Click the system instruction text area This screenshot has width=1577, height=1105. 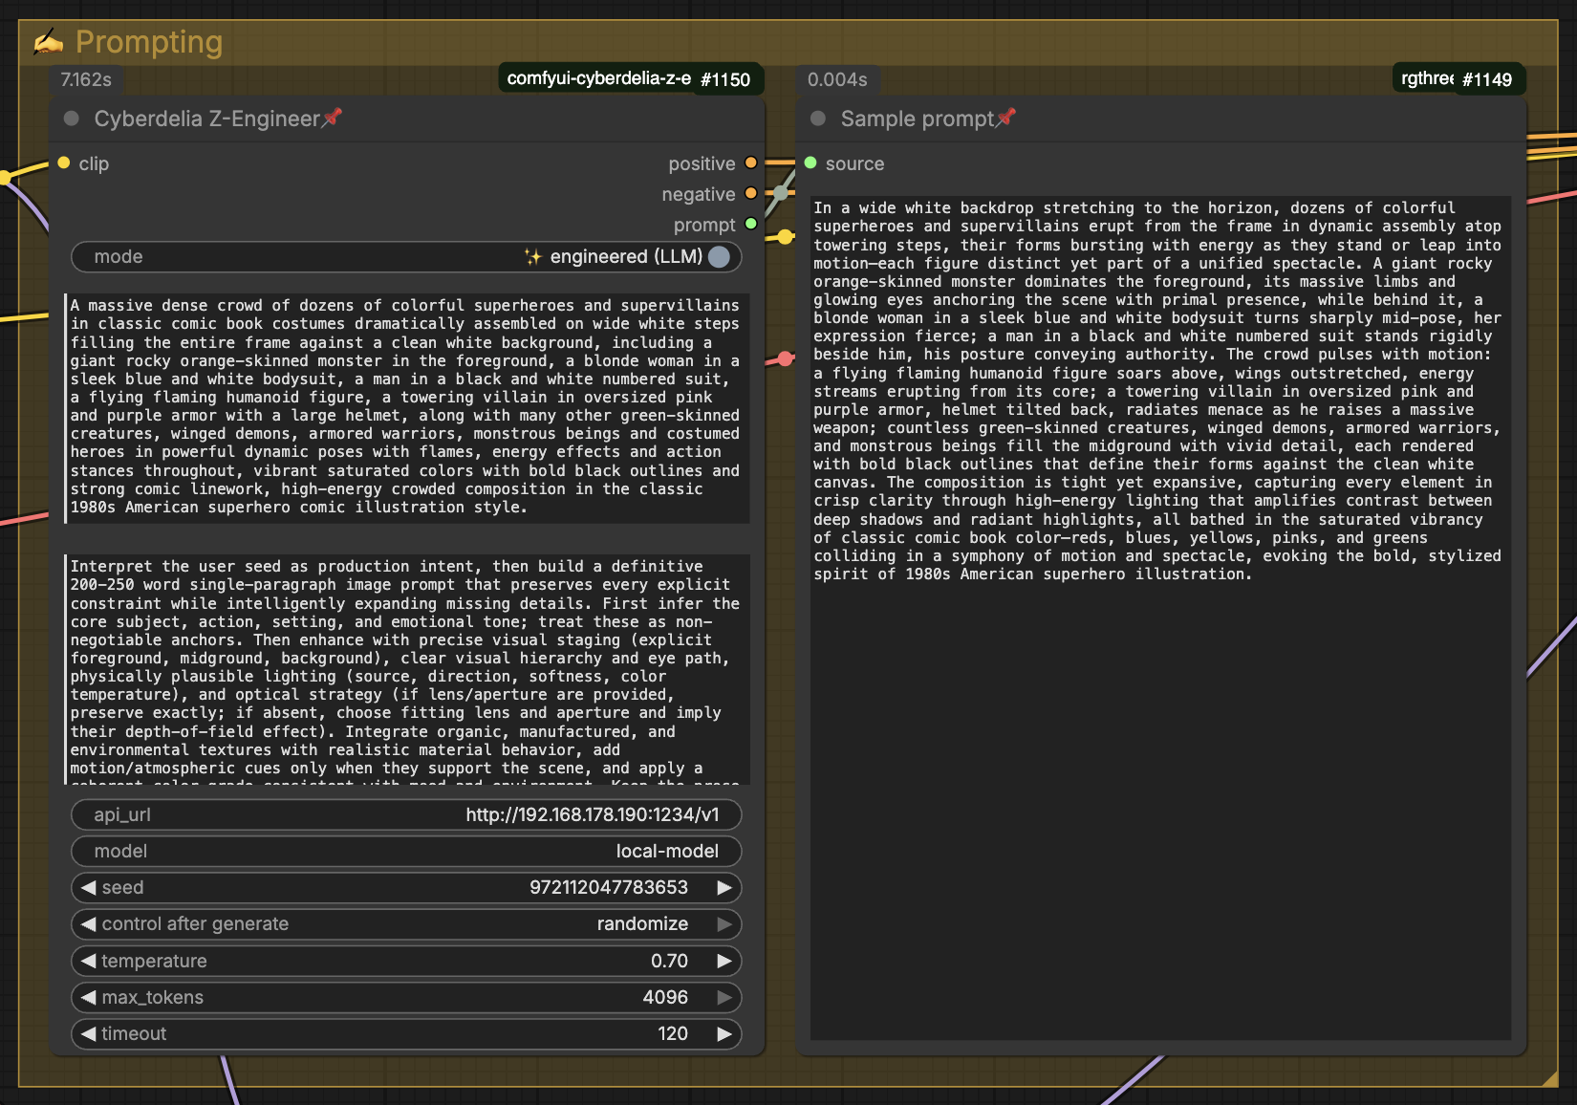407,669
